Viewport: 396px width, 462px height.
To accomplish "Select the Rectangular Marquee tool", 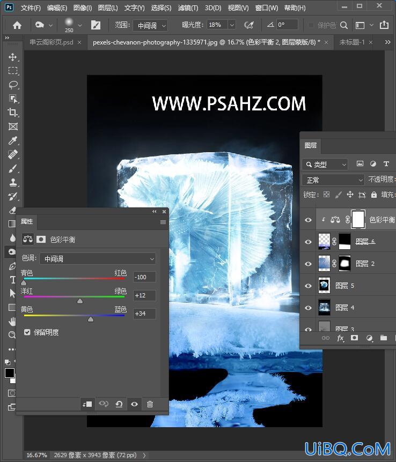I will click(x=12, y=71).
